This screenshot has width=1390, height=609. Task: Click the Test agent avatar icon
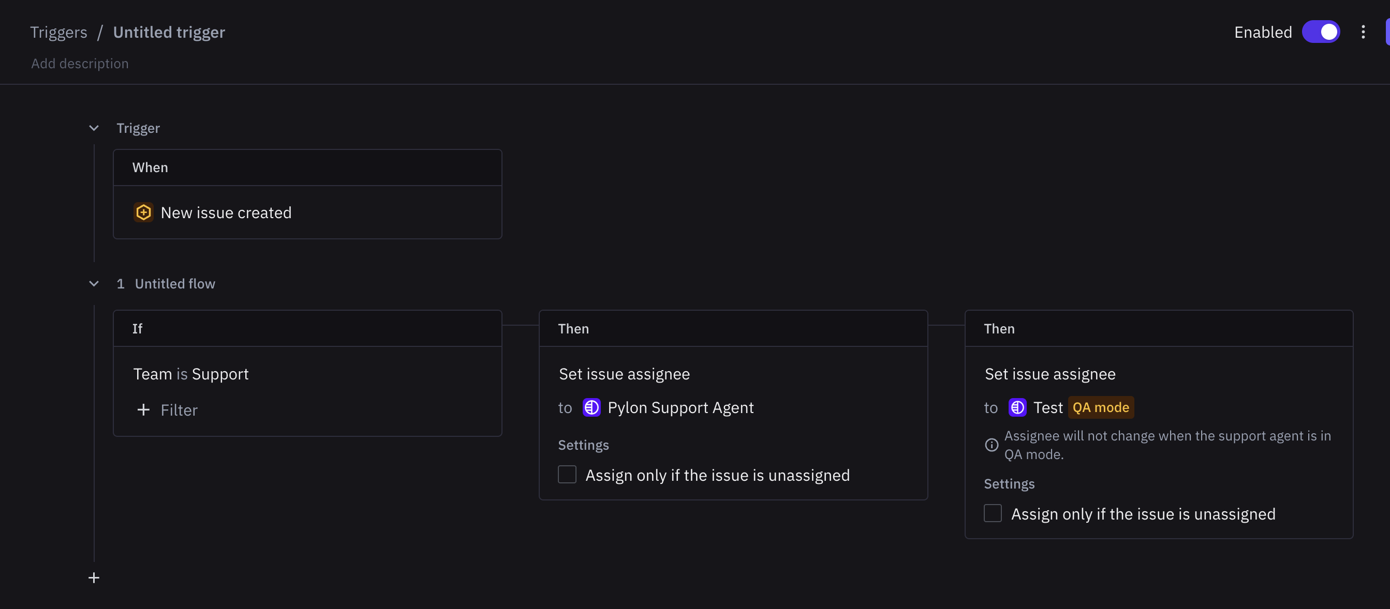click(1017, 407)
